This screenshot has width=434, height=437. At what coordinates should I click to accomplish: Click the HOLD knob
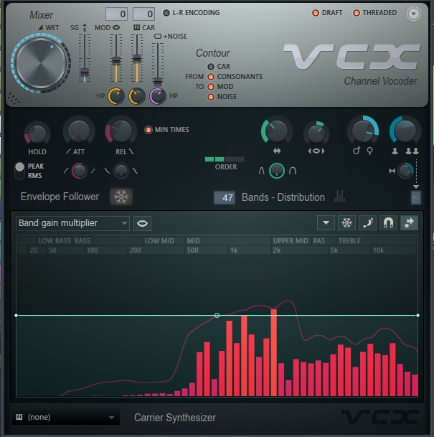[x=37, y=133]
